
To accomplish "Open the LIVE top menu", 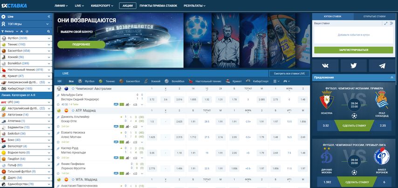I will [x=79, y=6].
